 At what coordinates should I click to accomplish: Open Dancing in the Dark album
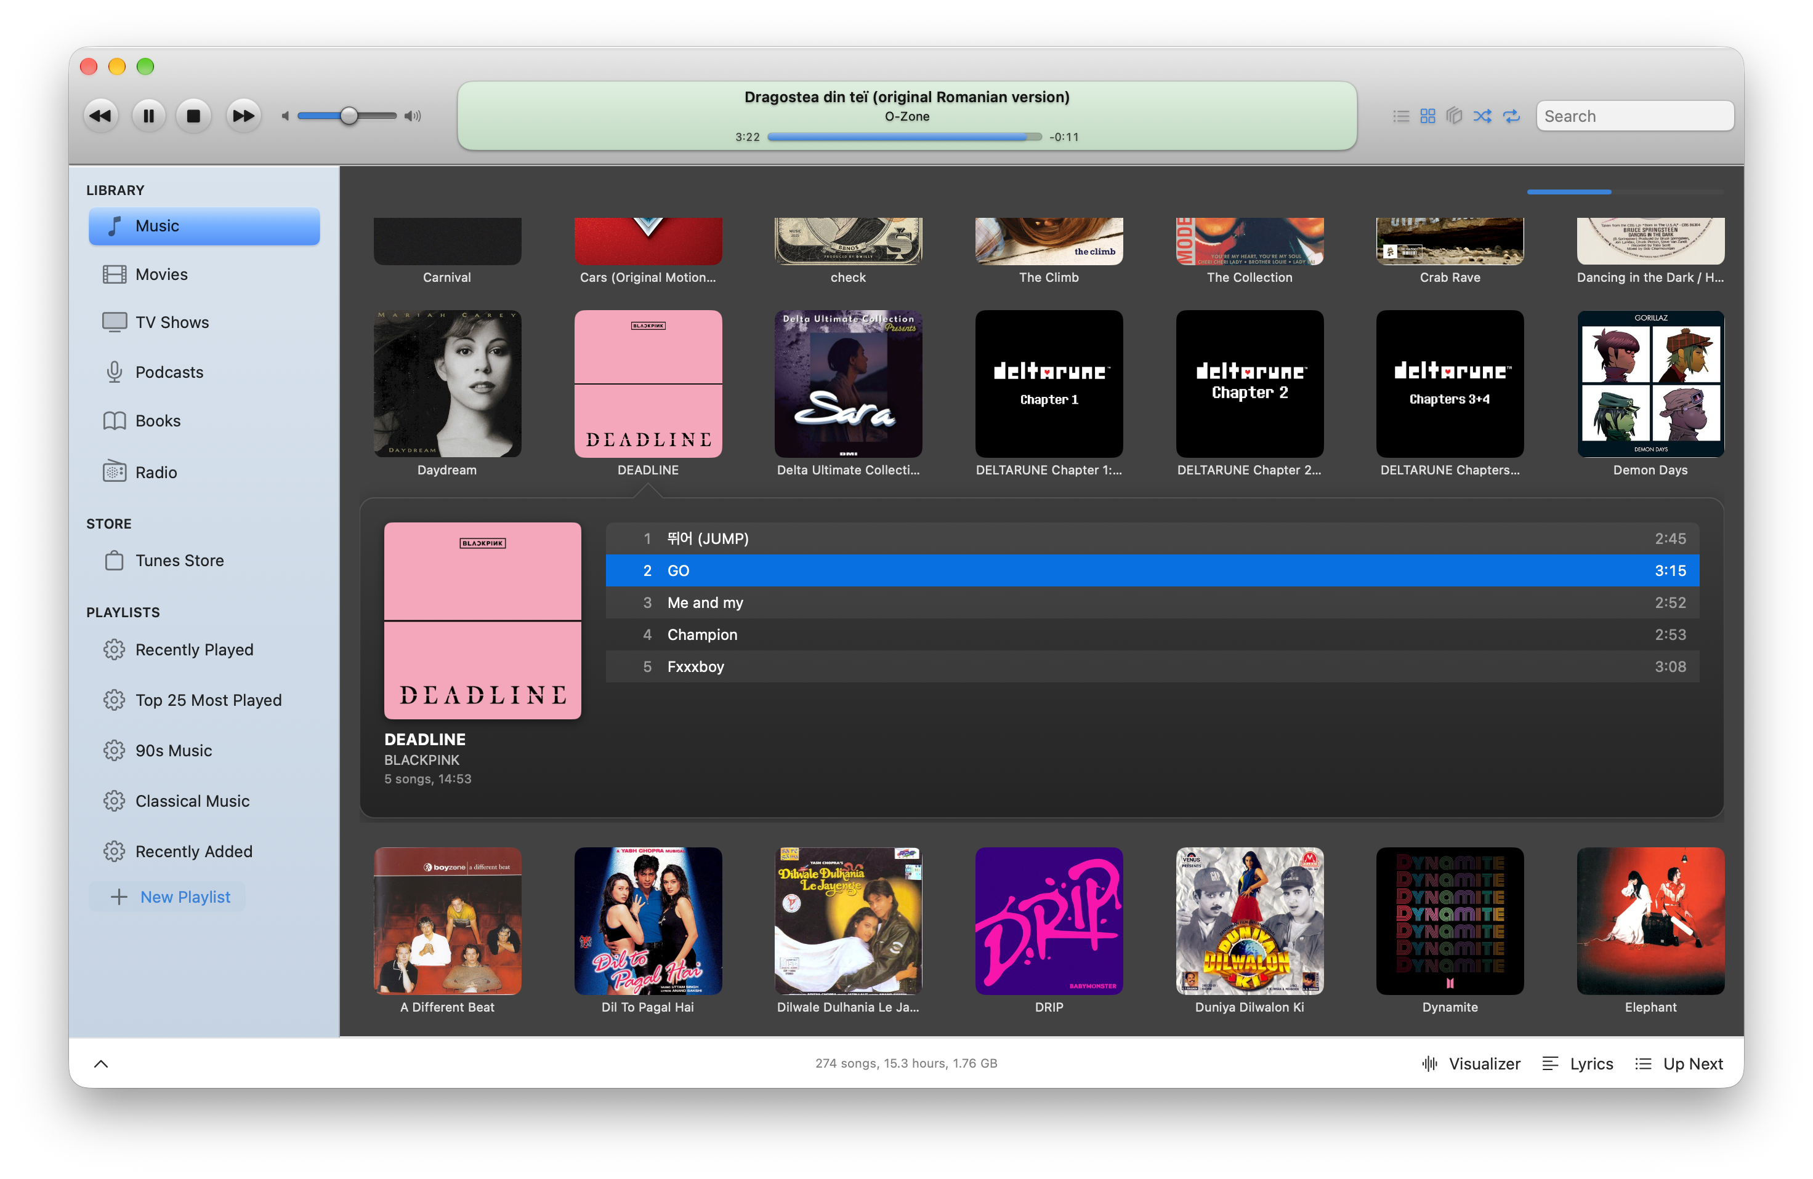tap(1650, 241)
